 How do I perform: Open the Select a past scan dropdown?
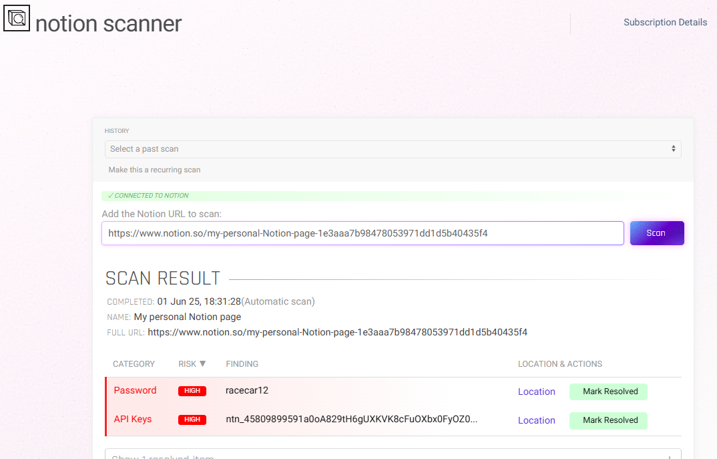tap(393, 149)
